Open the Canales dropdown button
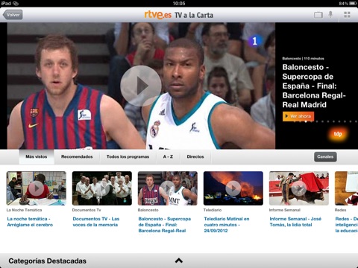This screenshot has height=268, width=358. (325, 156)
